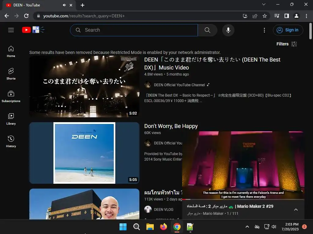Open clock and date 2:03 PM
Viewport: 313px width, 234px height.
point(290,227)
